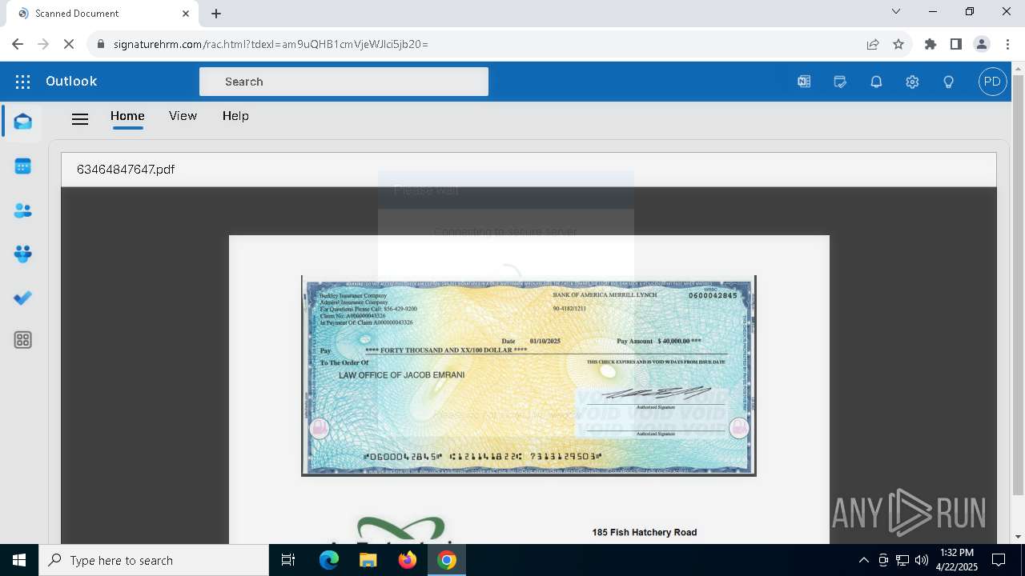Open the To Do checkmark icon
The height and width of the screenshot is (576, 1025).
coord(22,298)
